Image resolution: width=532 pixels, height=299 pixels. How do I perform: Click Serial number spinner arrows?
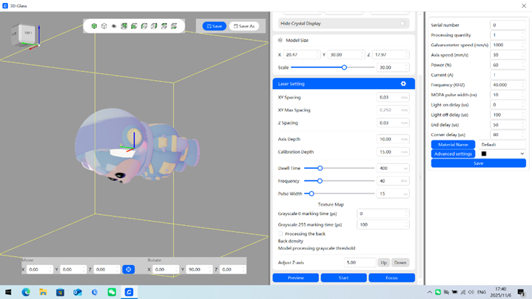(523, 25)
